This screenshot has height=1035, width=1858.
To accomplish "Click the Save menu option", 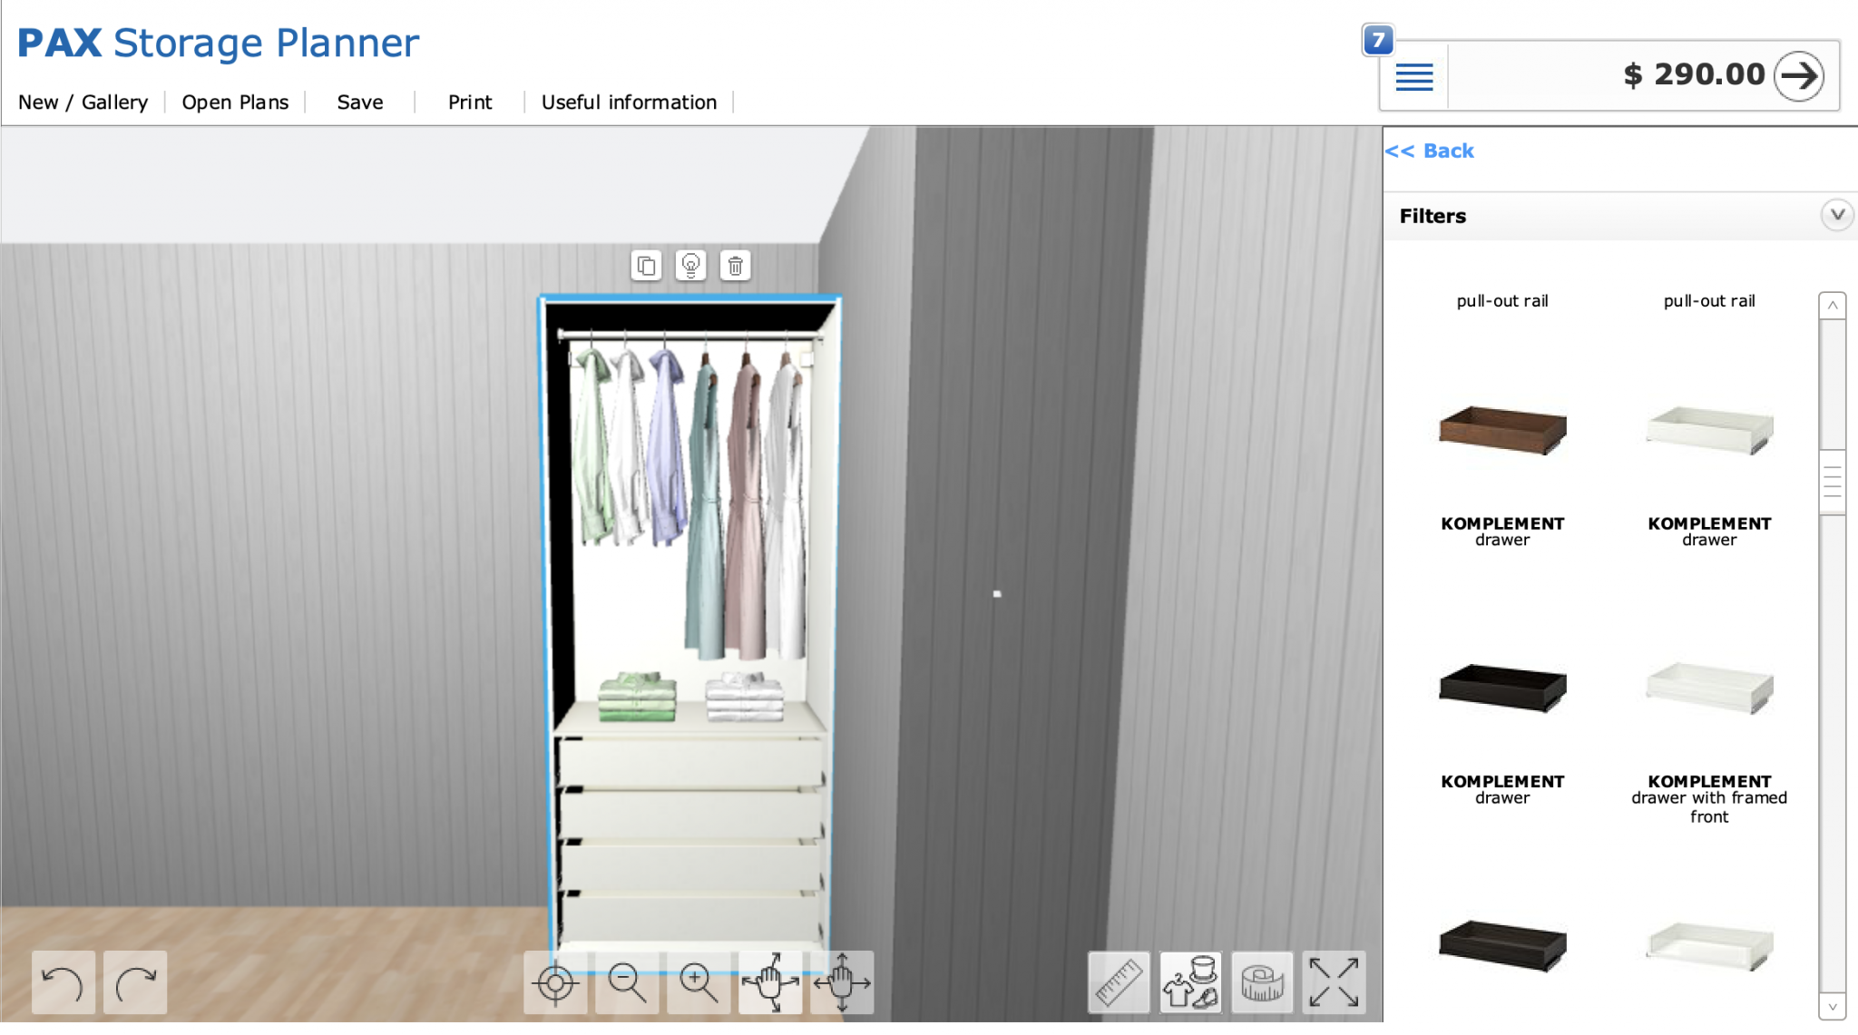I will pos(358,101).
